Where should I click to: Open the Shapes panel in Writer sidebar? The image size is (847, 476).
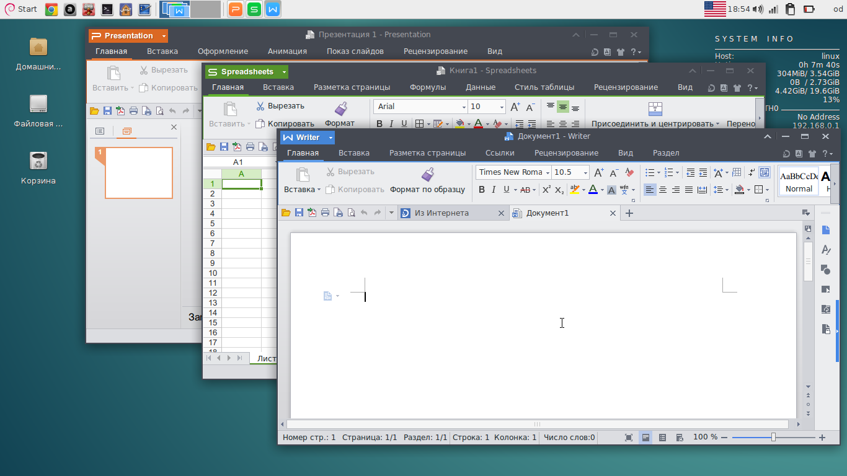click(x=825, y=270)
